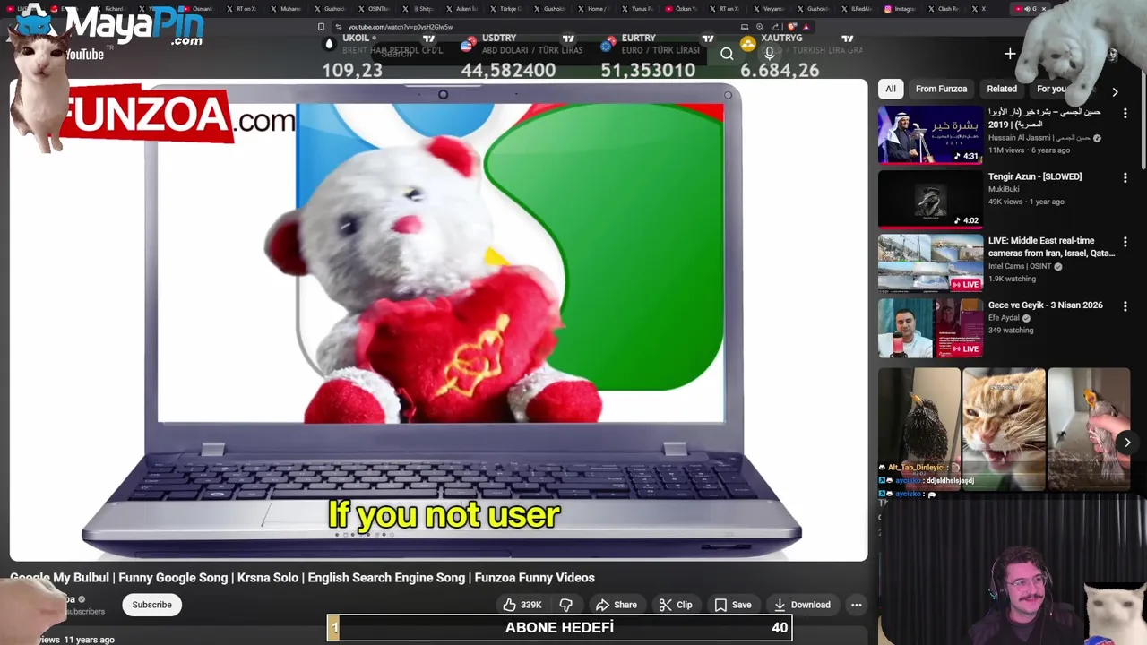
Task: Open options menu for Gece ve Geyik stream
Action: point(1125,306)
